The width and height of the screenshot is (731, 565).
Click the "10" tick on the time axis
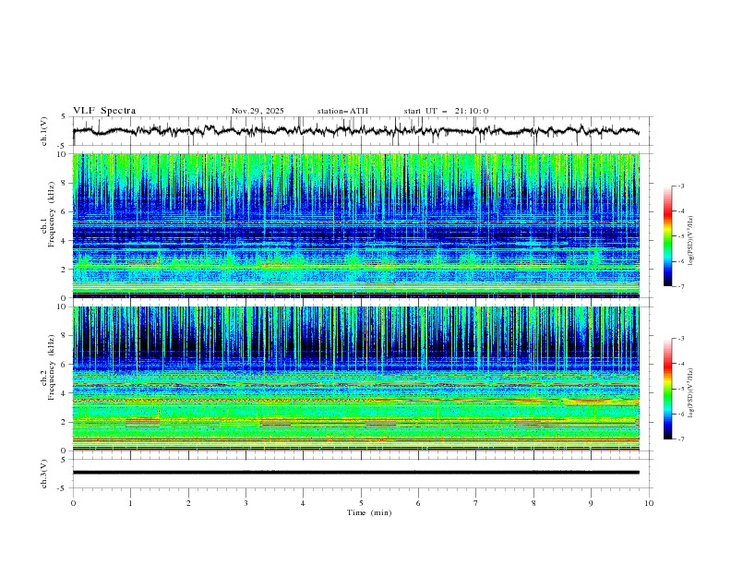pos(649,503)
